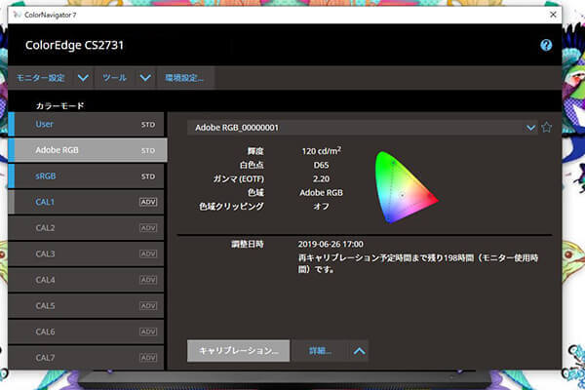Screen dimensions: 585x390
Task: Open the ツール menu
Action: (114, 78)
